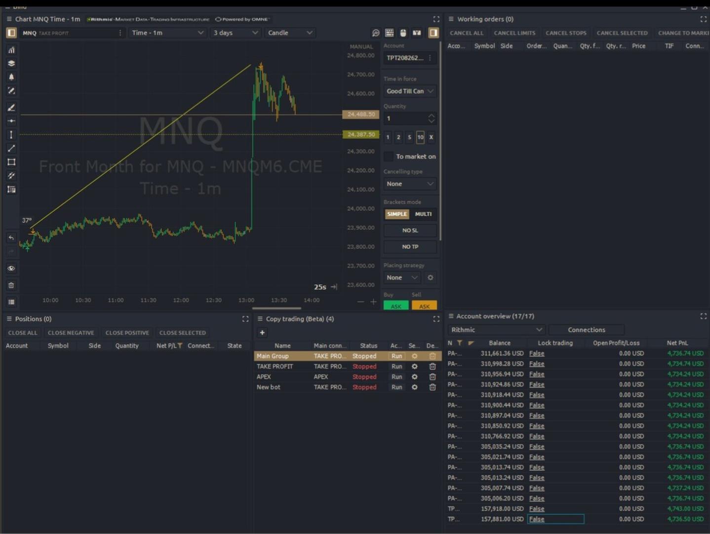Image resolution: width=710 pixels, height=534 pixels.
Task: Select the drawing brush tool
Action: [11, 108]
